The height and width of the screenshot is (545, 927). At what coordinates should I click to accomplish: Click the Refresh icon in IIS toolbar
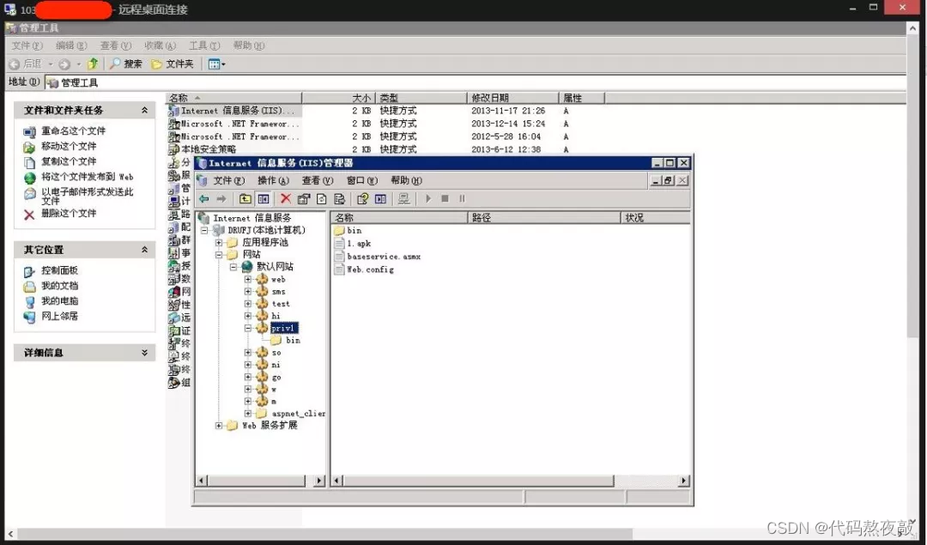click(x=321, y=198)
